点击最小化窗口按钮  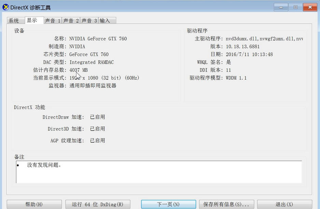click(280, 7)
